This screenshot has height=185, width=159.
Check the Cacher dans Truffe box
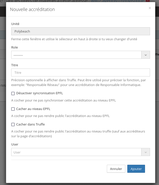pyautogui.click(x=13, y=124)
